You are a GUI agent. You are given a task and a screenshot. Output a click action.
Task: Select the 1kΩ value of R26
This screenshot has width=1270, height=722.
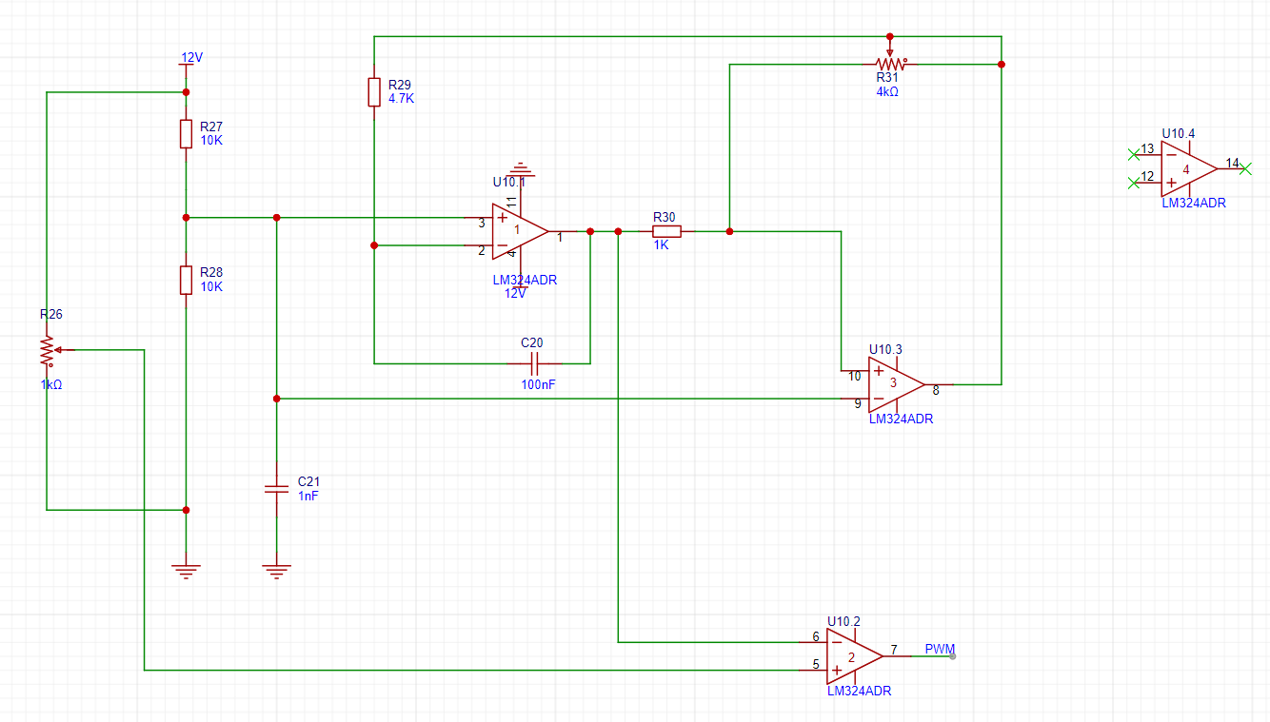click(x=51, y=384)
